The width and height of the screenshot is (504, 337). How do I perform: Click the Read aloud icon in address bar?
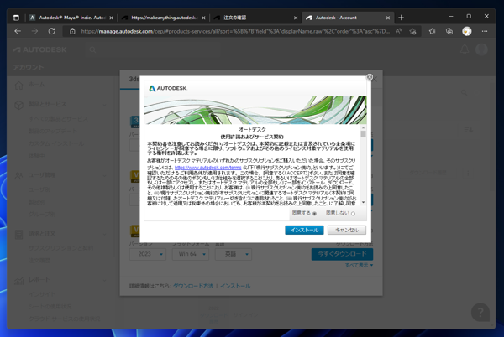(398, 31)
